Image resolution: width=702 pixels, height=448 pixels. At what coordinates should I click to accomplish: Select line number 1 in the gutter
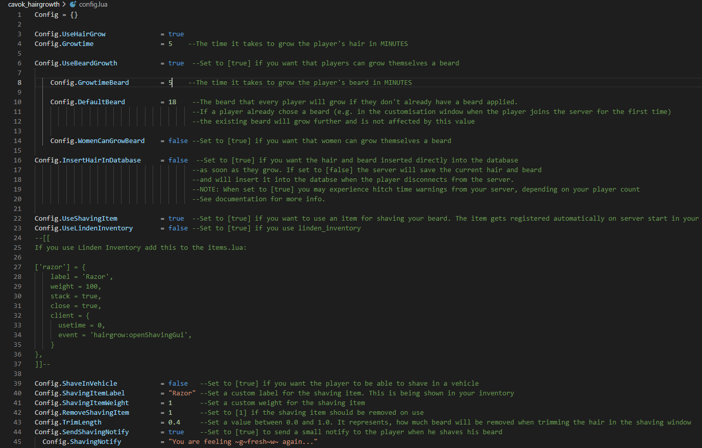pos(19,14)
